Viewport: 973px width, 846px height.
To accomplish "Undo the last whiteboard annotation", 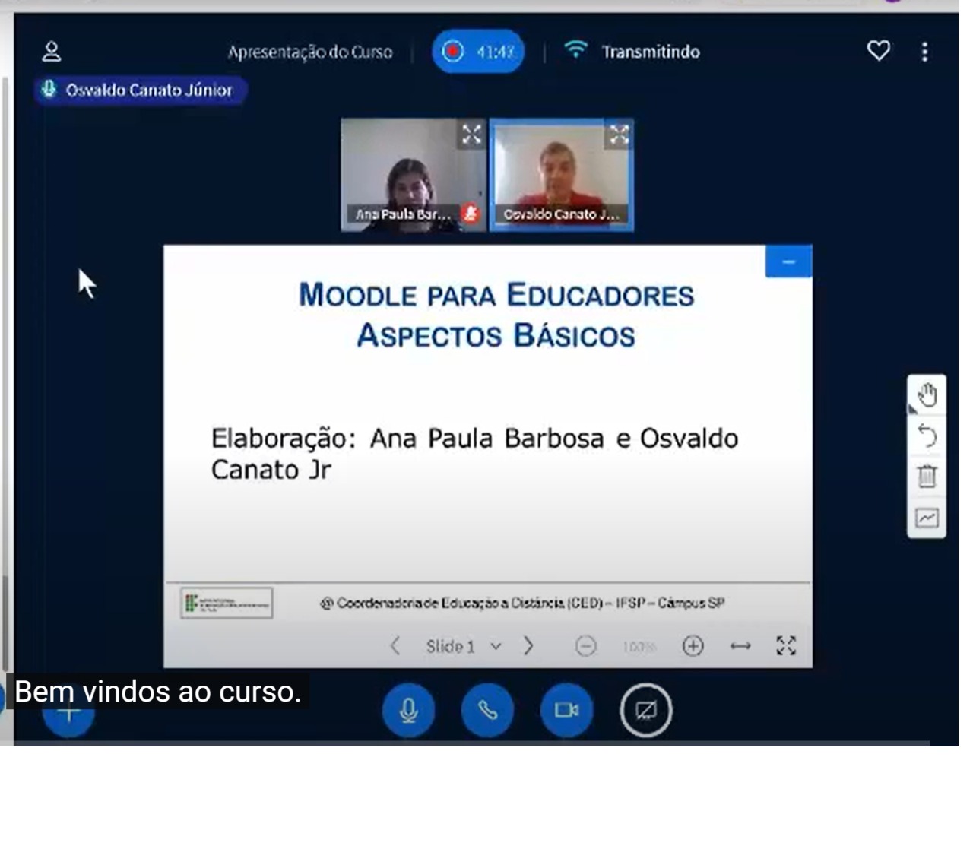I will (927, 436).
